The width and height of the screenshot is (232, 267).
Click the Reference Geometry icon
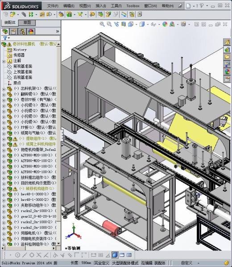coord(80,14)
